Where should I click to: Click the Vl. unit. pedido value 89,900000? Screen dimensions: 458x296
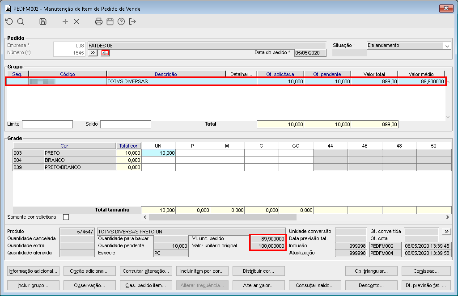tap(267, 239)
